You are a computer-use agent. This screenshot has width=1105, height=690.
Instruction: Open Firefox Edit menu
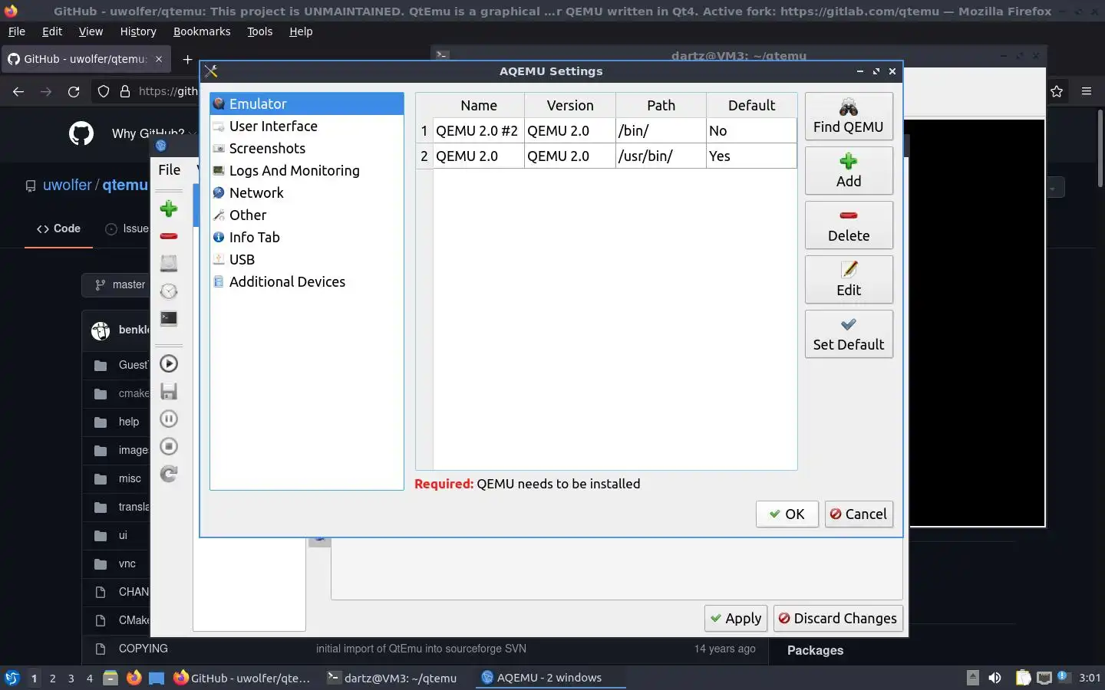tap(52, 31)
